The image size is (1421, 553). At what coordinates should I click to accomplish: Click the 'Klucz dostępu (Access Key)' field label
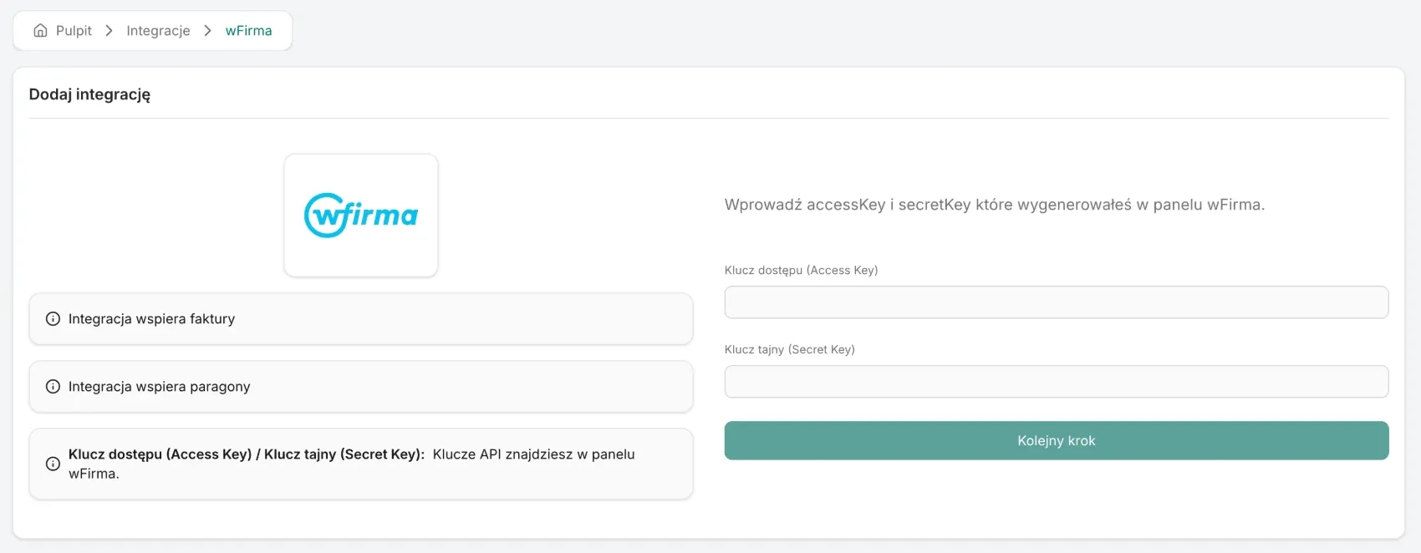tap(801, 270)
